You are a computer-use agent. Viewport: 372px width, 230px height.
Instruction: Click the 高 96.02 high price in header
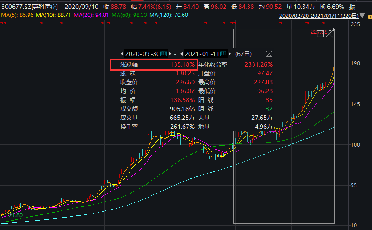tap(215, 7)
